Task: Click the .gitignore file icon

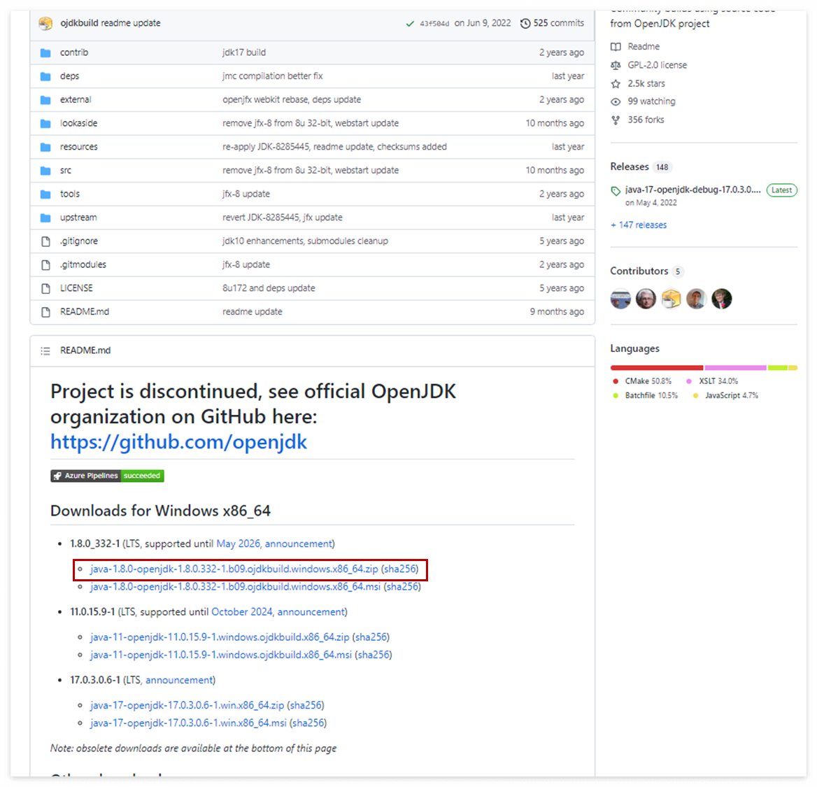Action: point(45,241)
